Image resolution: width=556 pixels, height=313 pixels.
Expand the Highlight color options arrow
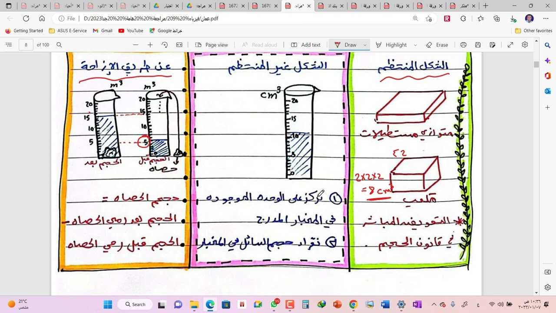tap(415, 45)
